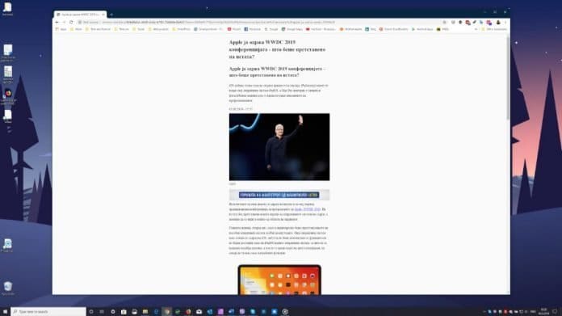Click the blue banner ad below the photo
Image resolution: width=562 pixels, height=316 pixels.
(279, 195)
